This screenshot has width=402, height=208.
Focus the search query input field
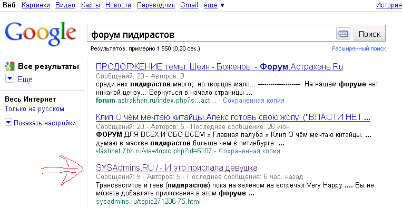coord(211,34)
